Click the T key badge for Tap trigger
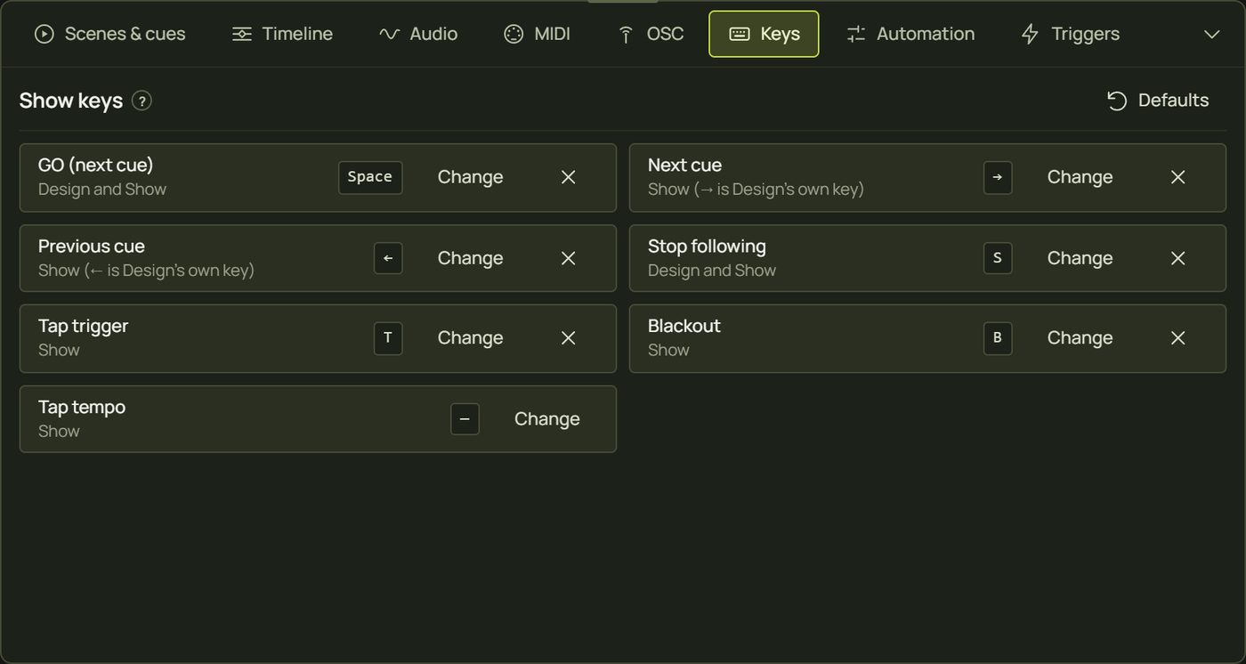The image size is (1246, 664). [x=388, y=338]
